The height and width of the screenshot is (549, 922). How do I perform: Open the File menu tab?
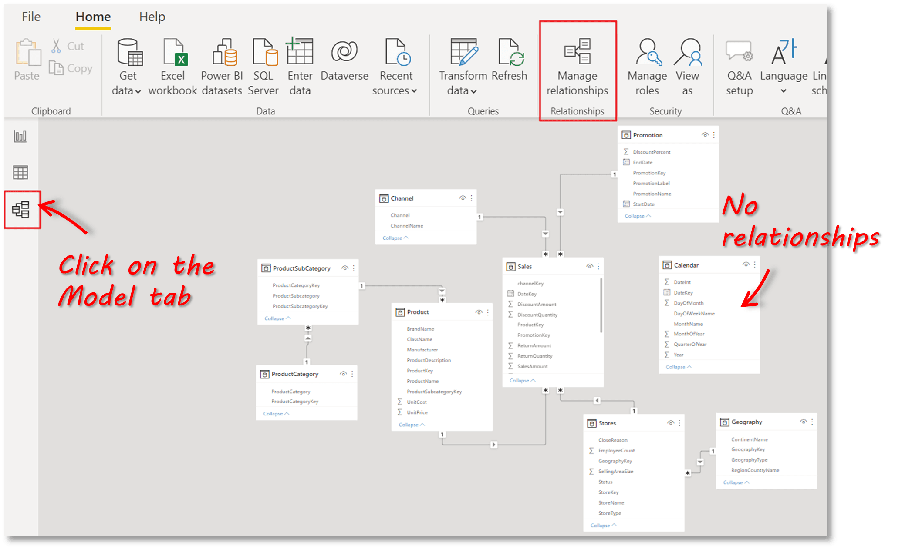click(x=31, y=17)
